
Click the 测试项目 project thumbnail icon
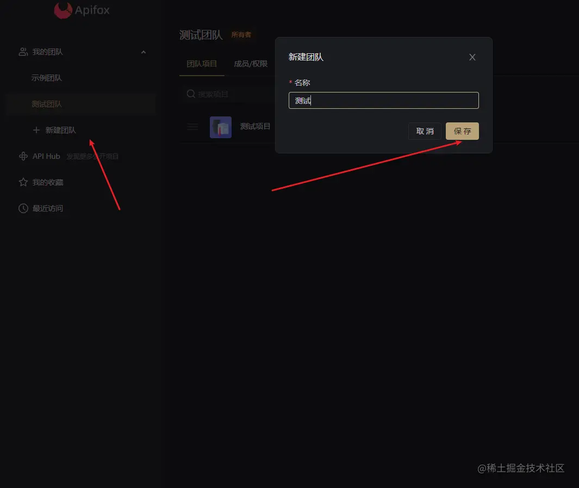click(220, 127)
